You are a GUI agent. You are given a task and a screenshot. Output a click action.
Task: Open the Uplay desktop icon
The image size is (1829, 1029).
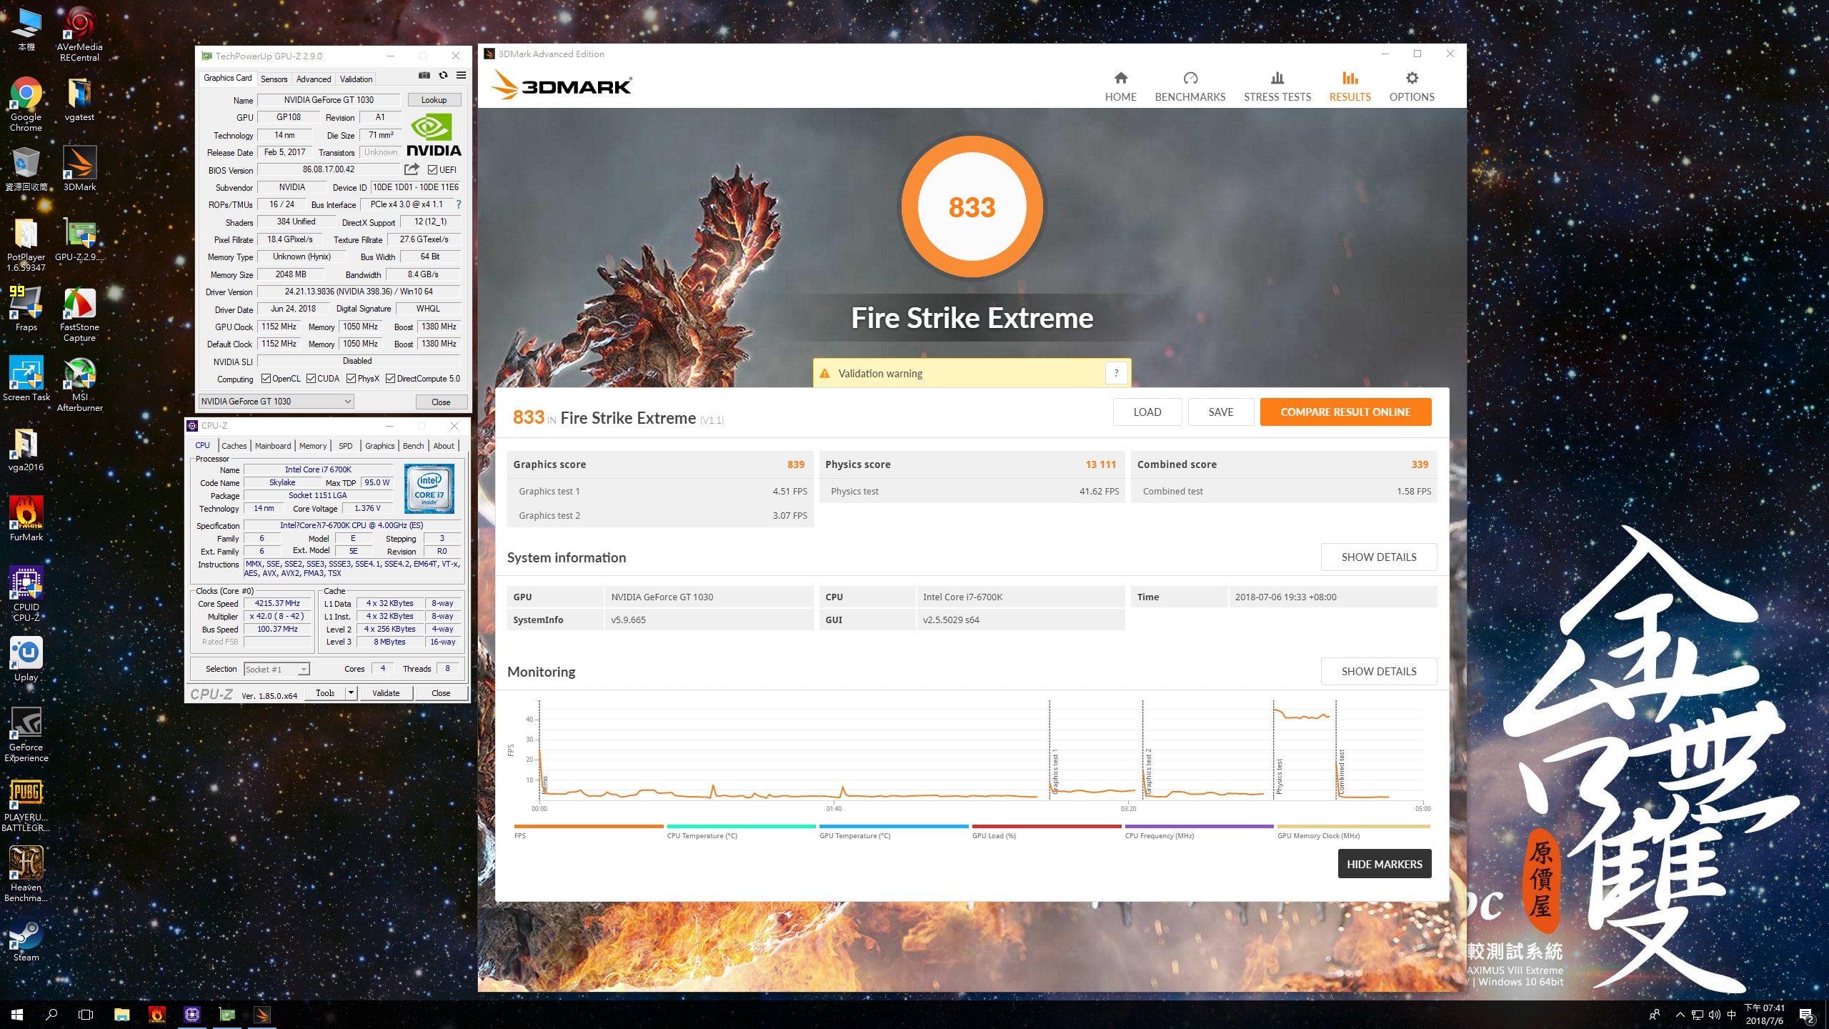point(26,659)
